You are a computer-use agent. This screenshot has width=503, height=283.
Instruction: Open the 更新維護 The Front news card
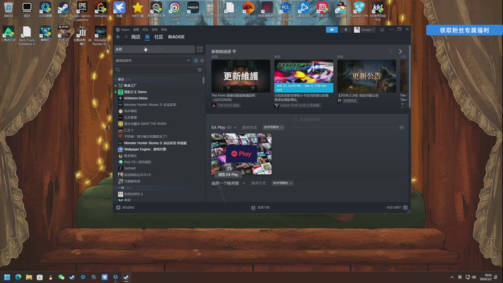(x=241, y=76)
